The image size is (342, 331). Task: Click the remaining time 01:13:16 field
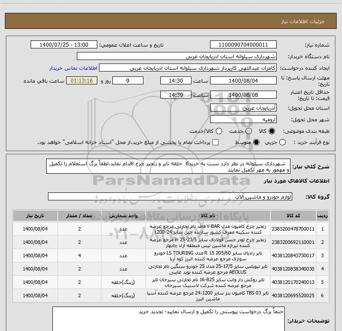tap(82, 80)
